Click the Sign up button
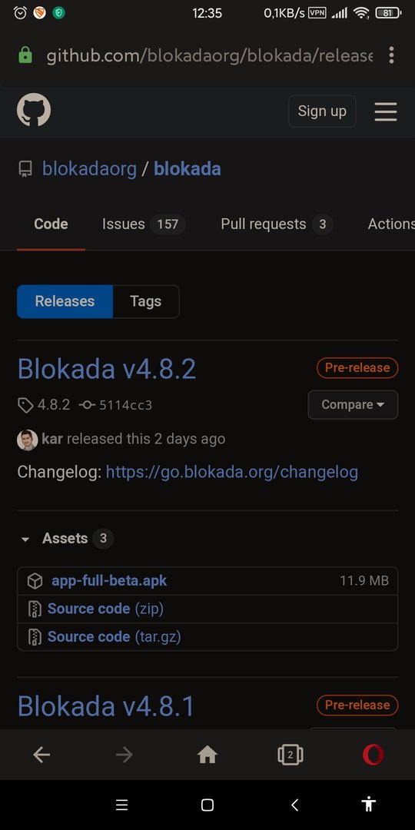The width and height of the screenshot is (415, 830). (322, 111)
